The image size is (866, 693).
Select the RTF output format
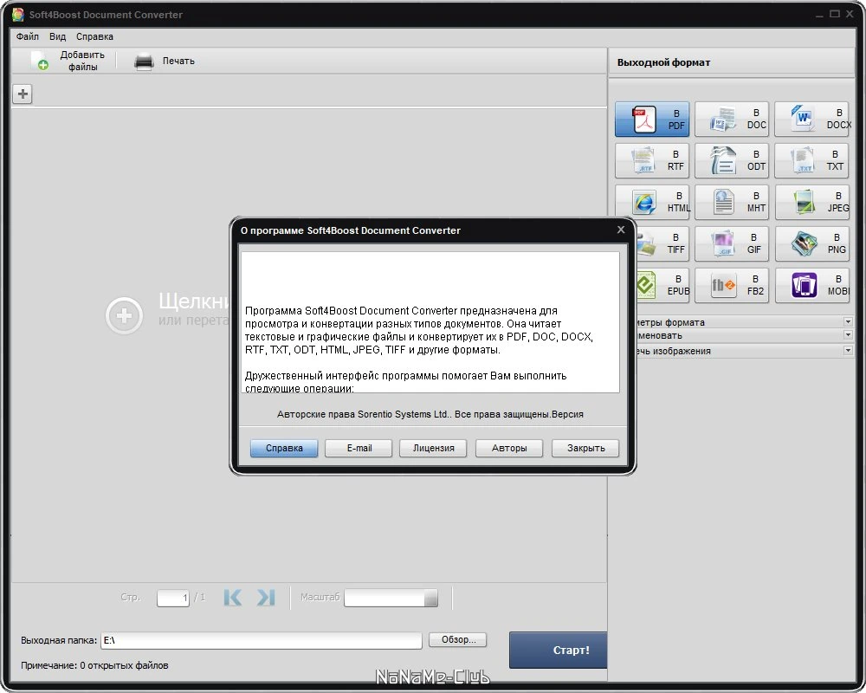tap(652, 160)
